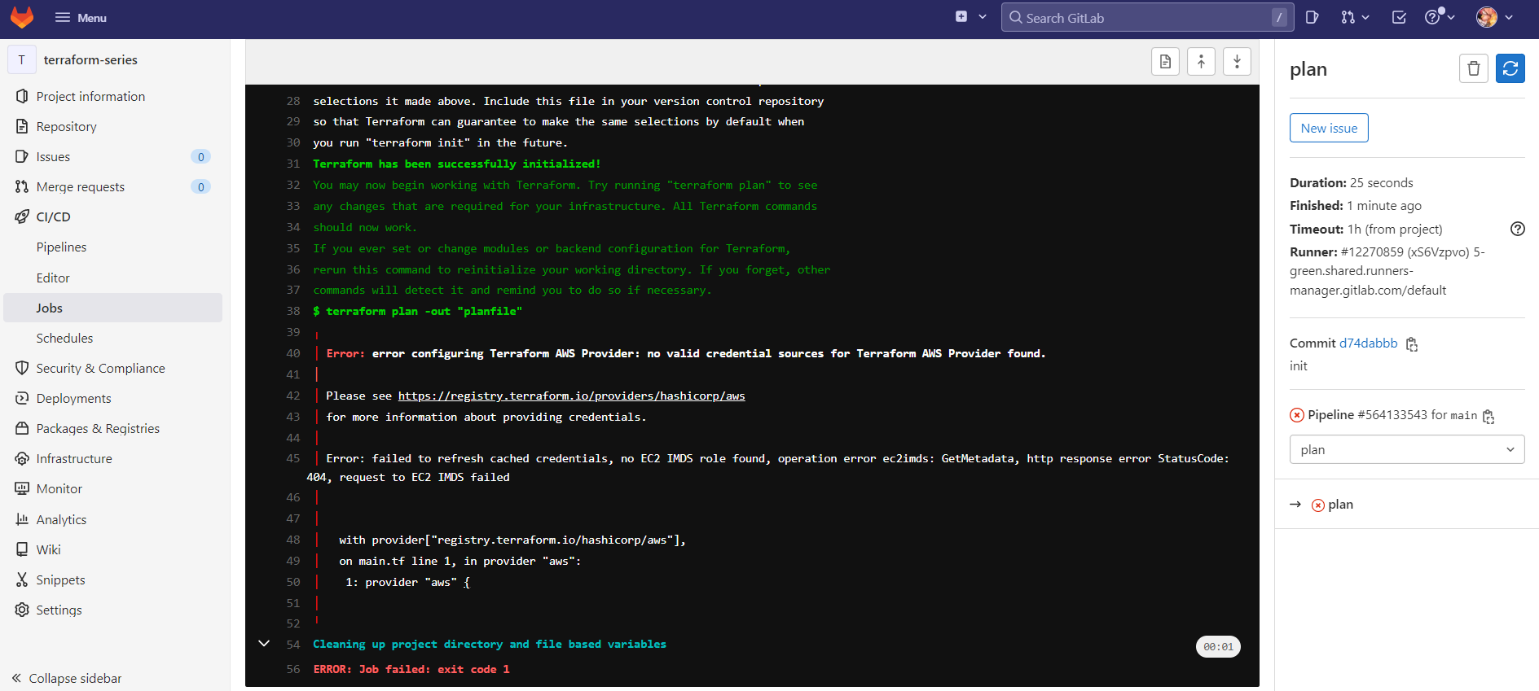Collapse sidebar at the bottom left

click(67, 678)
